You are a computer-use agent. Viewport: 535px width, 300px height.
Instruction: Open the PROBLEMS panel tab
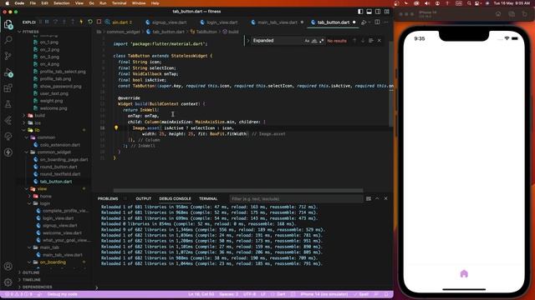click(108, 198)
